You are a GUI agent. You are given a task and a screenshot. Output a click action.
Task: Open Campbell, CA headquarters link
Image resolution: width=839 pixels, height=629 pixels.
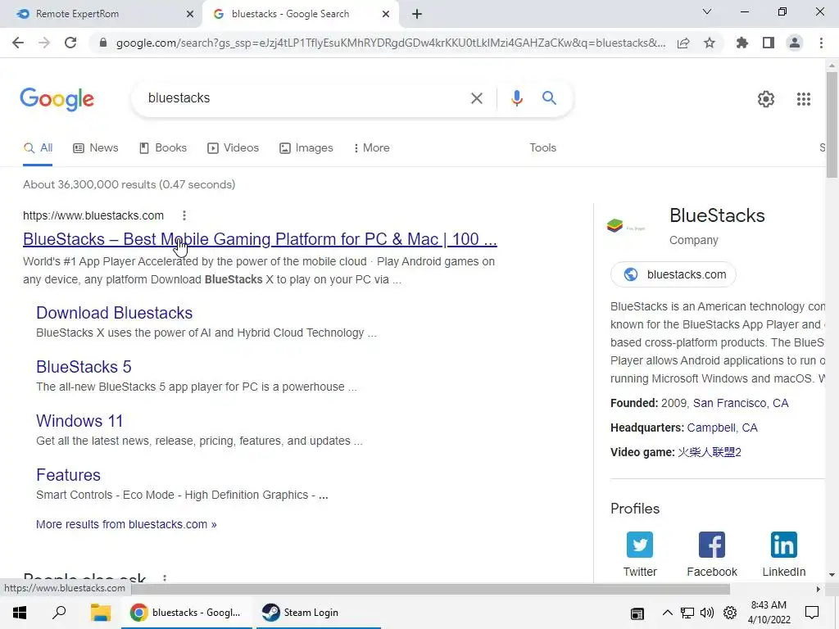pos(722,428)
